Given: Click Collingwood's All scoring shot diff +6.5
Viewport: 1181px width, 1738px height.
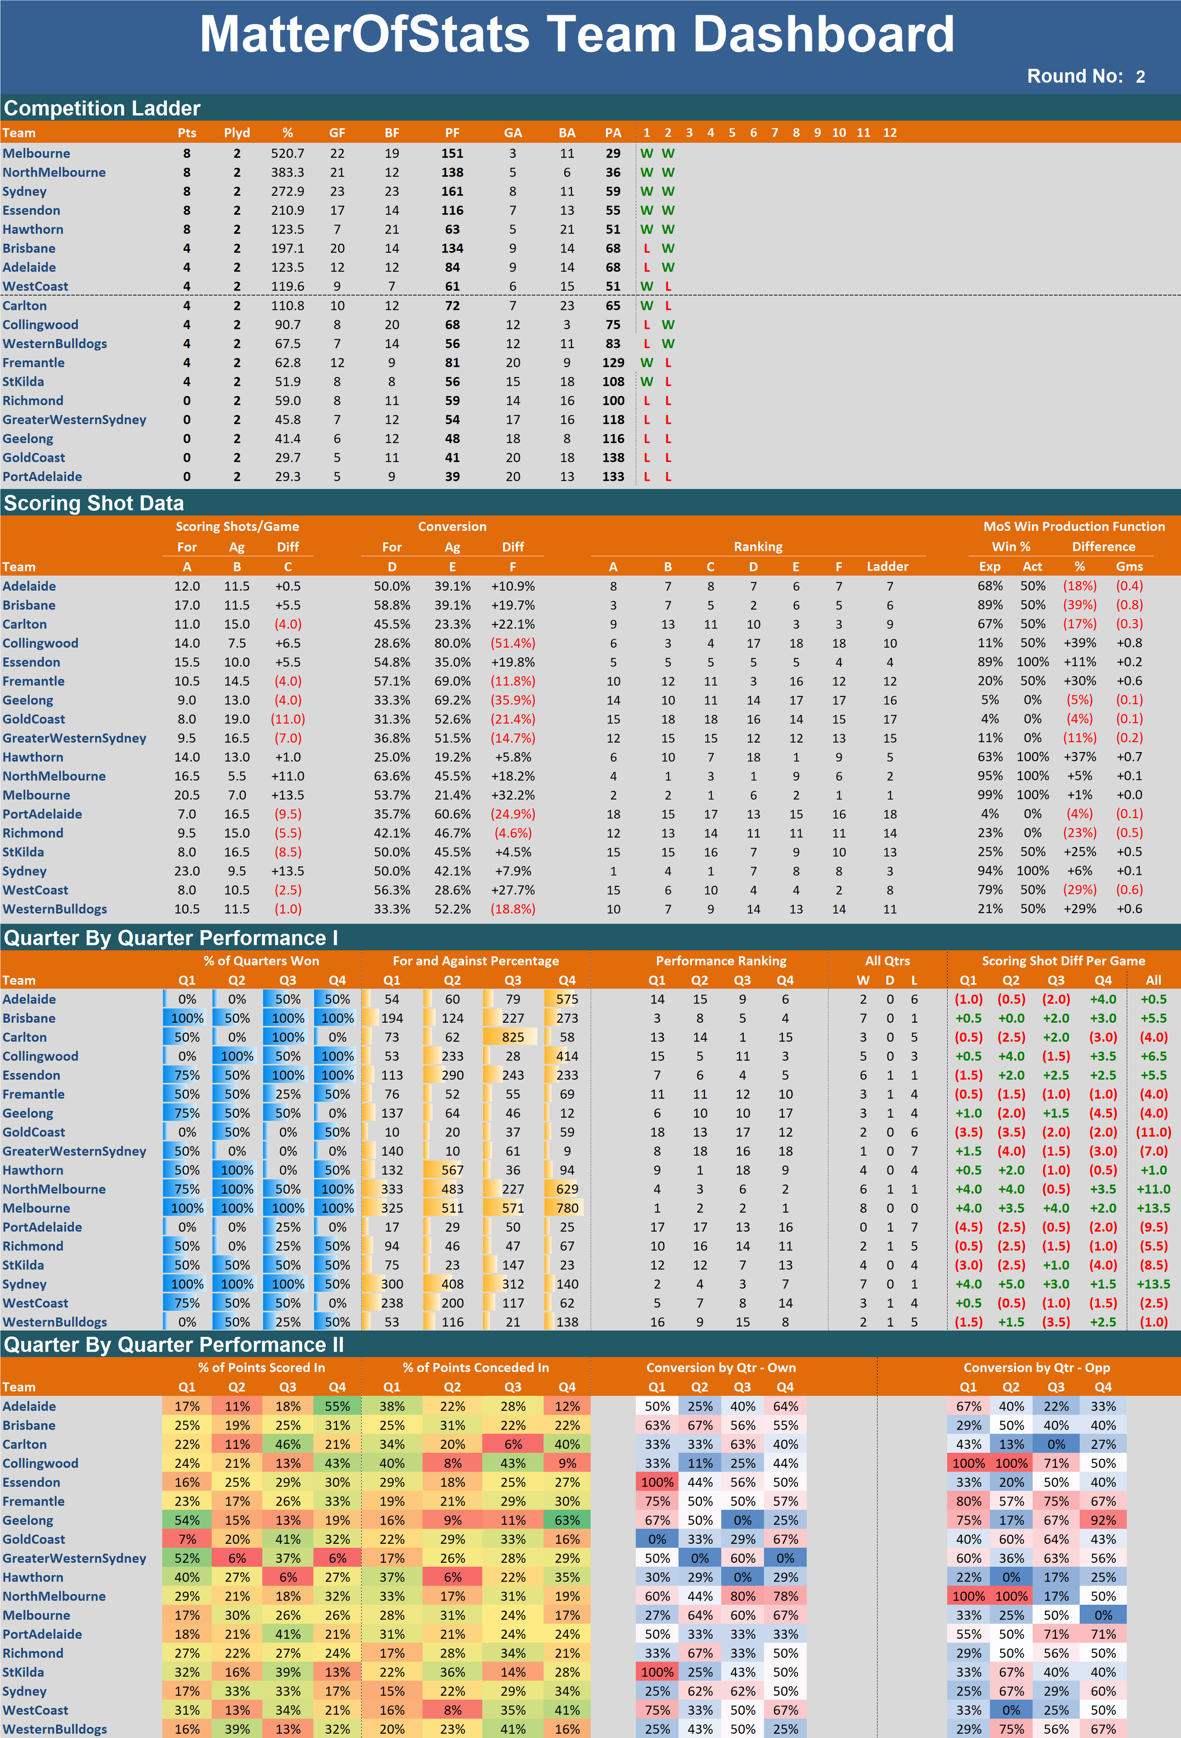Looking at the screenshot, I should (1153, 1057).
